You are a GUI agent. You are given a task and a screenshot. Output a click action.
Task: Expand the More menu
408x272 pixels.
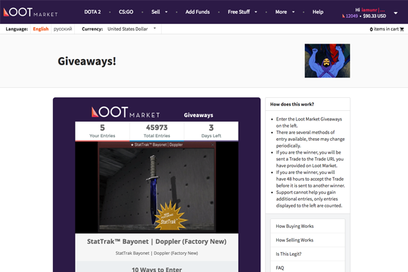click(285, 12)
